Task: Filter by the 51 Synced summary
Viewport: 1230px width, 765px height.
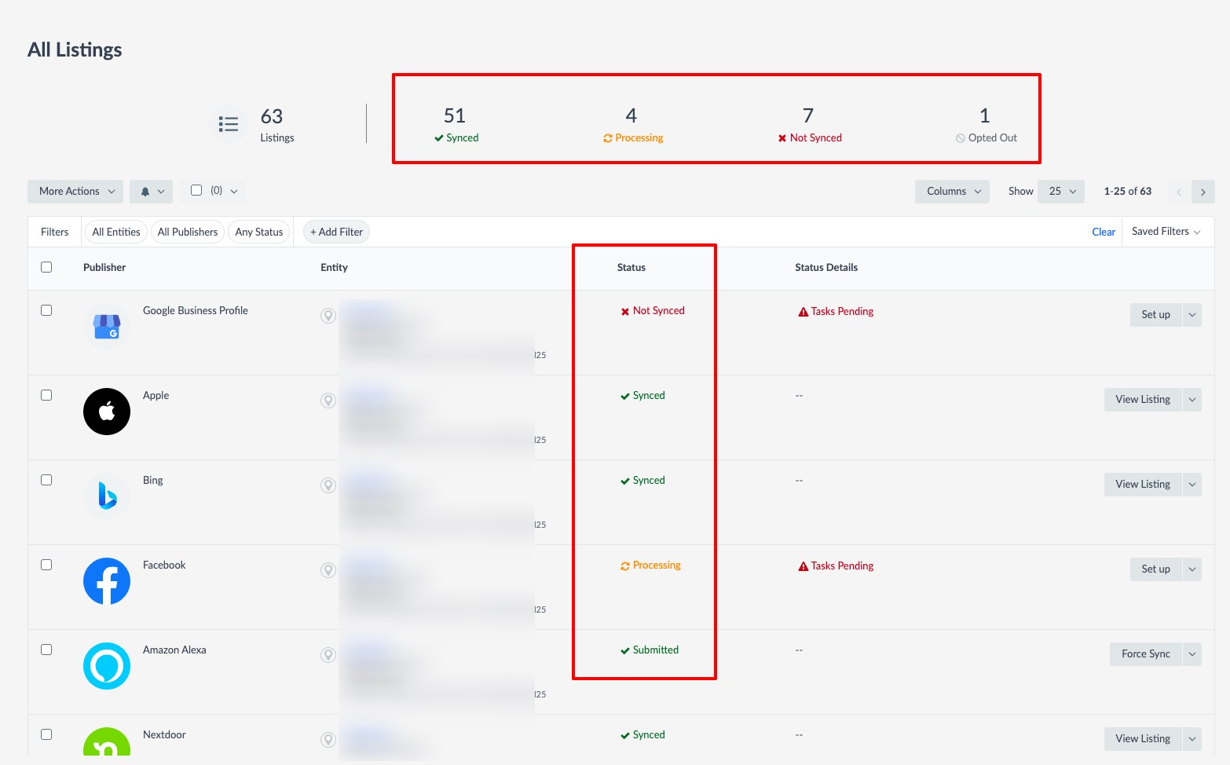Action: point(456,125)
